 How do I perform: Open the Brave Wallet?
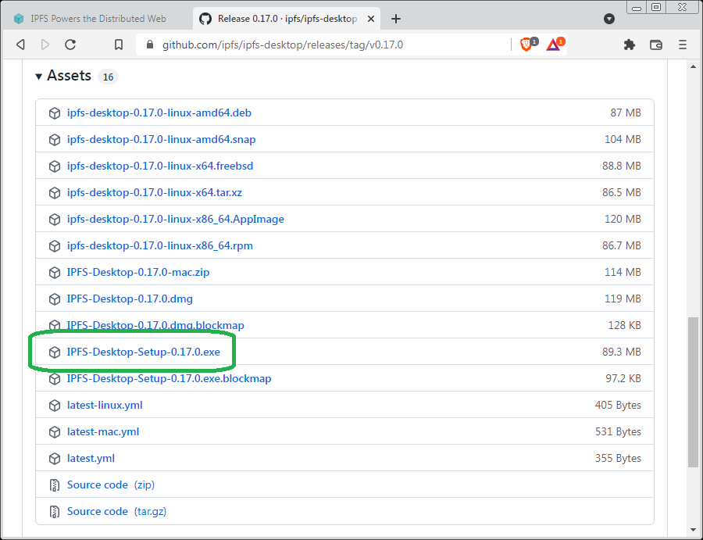point(656,45)
